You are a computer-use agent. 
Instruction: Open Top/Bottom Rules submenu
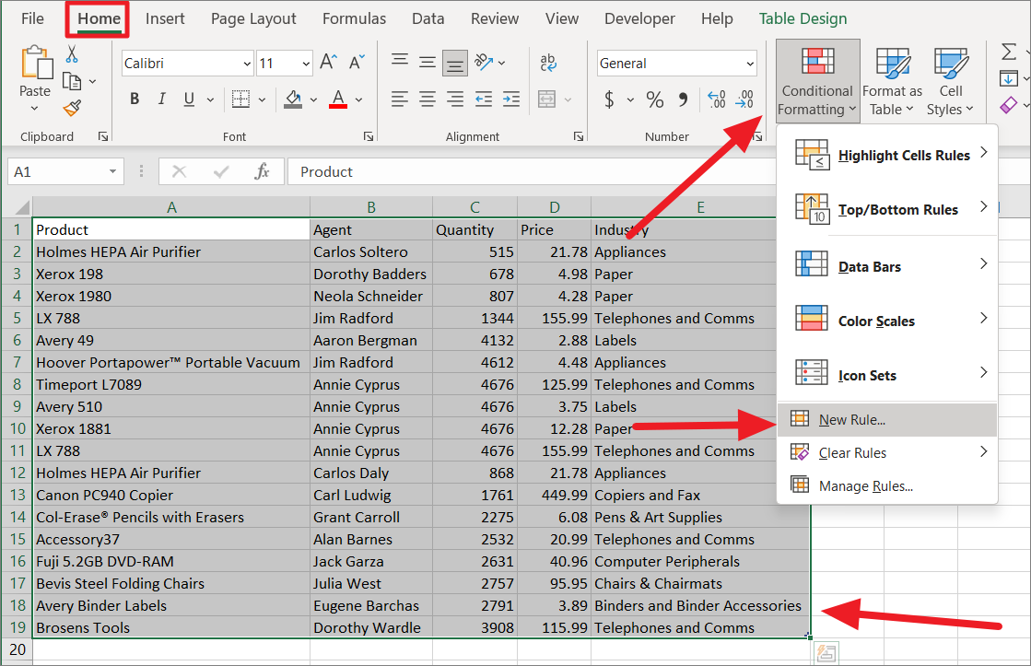[887, 209]
